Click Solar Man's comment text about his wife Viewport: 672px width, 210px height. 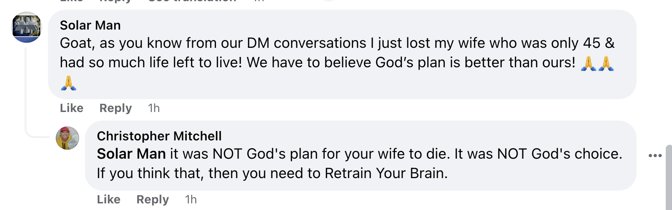click(x=337, y=62)
